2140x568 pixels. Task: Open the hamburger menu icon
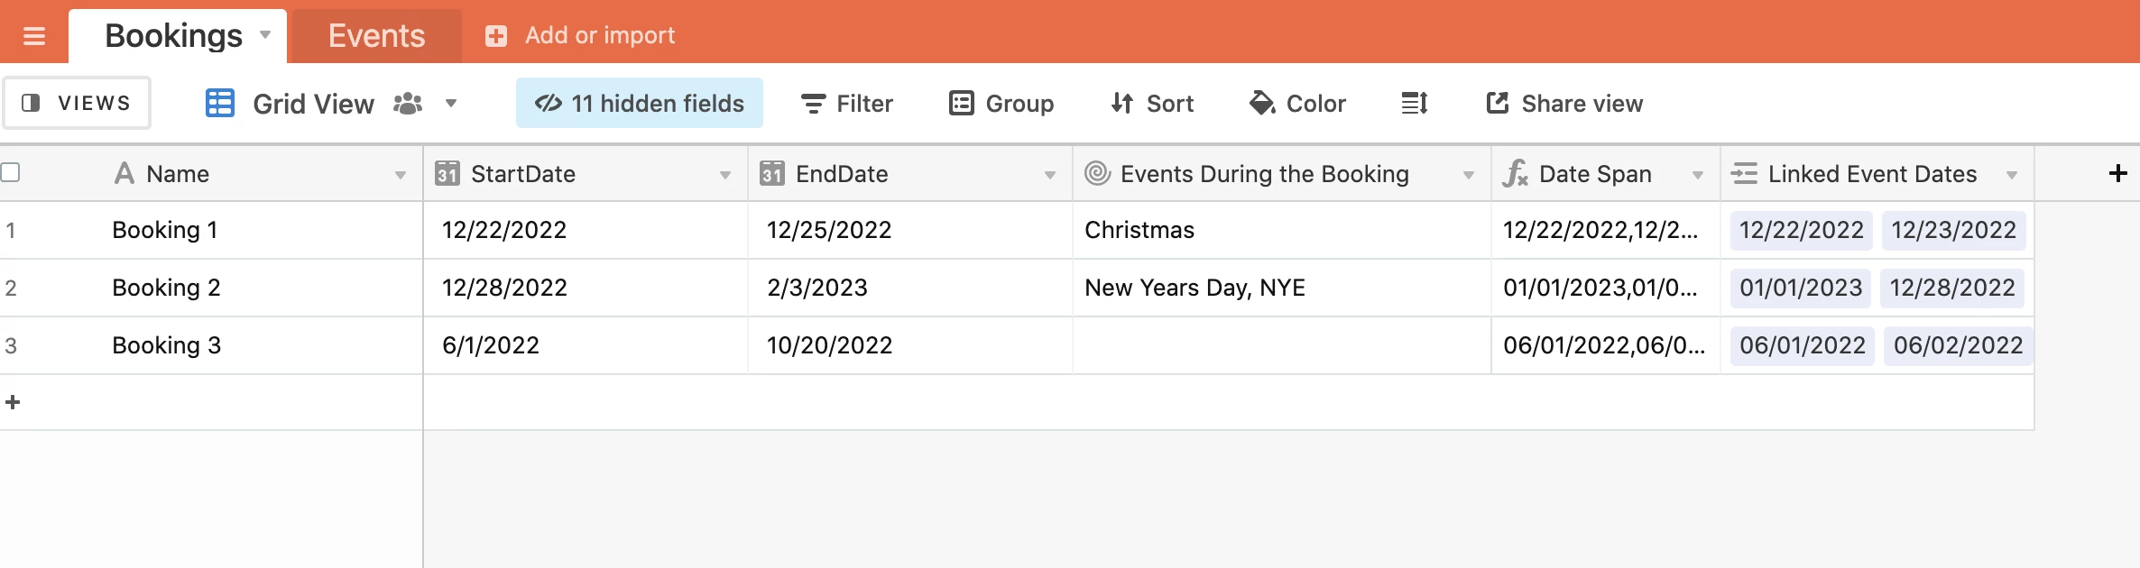34,36
